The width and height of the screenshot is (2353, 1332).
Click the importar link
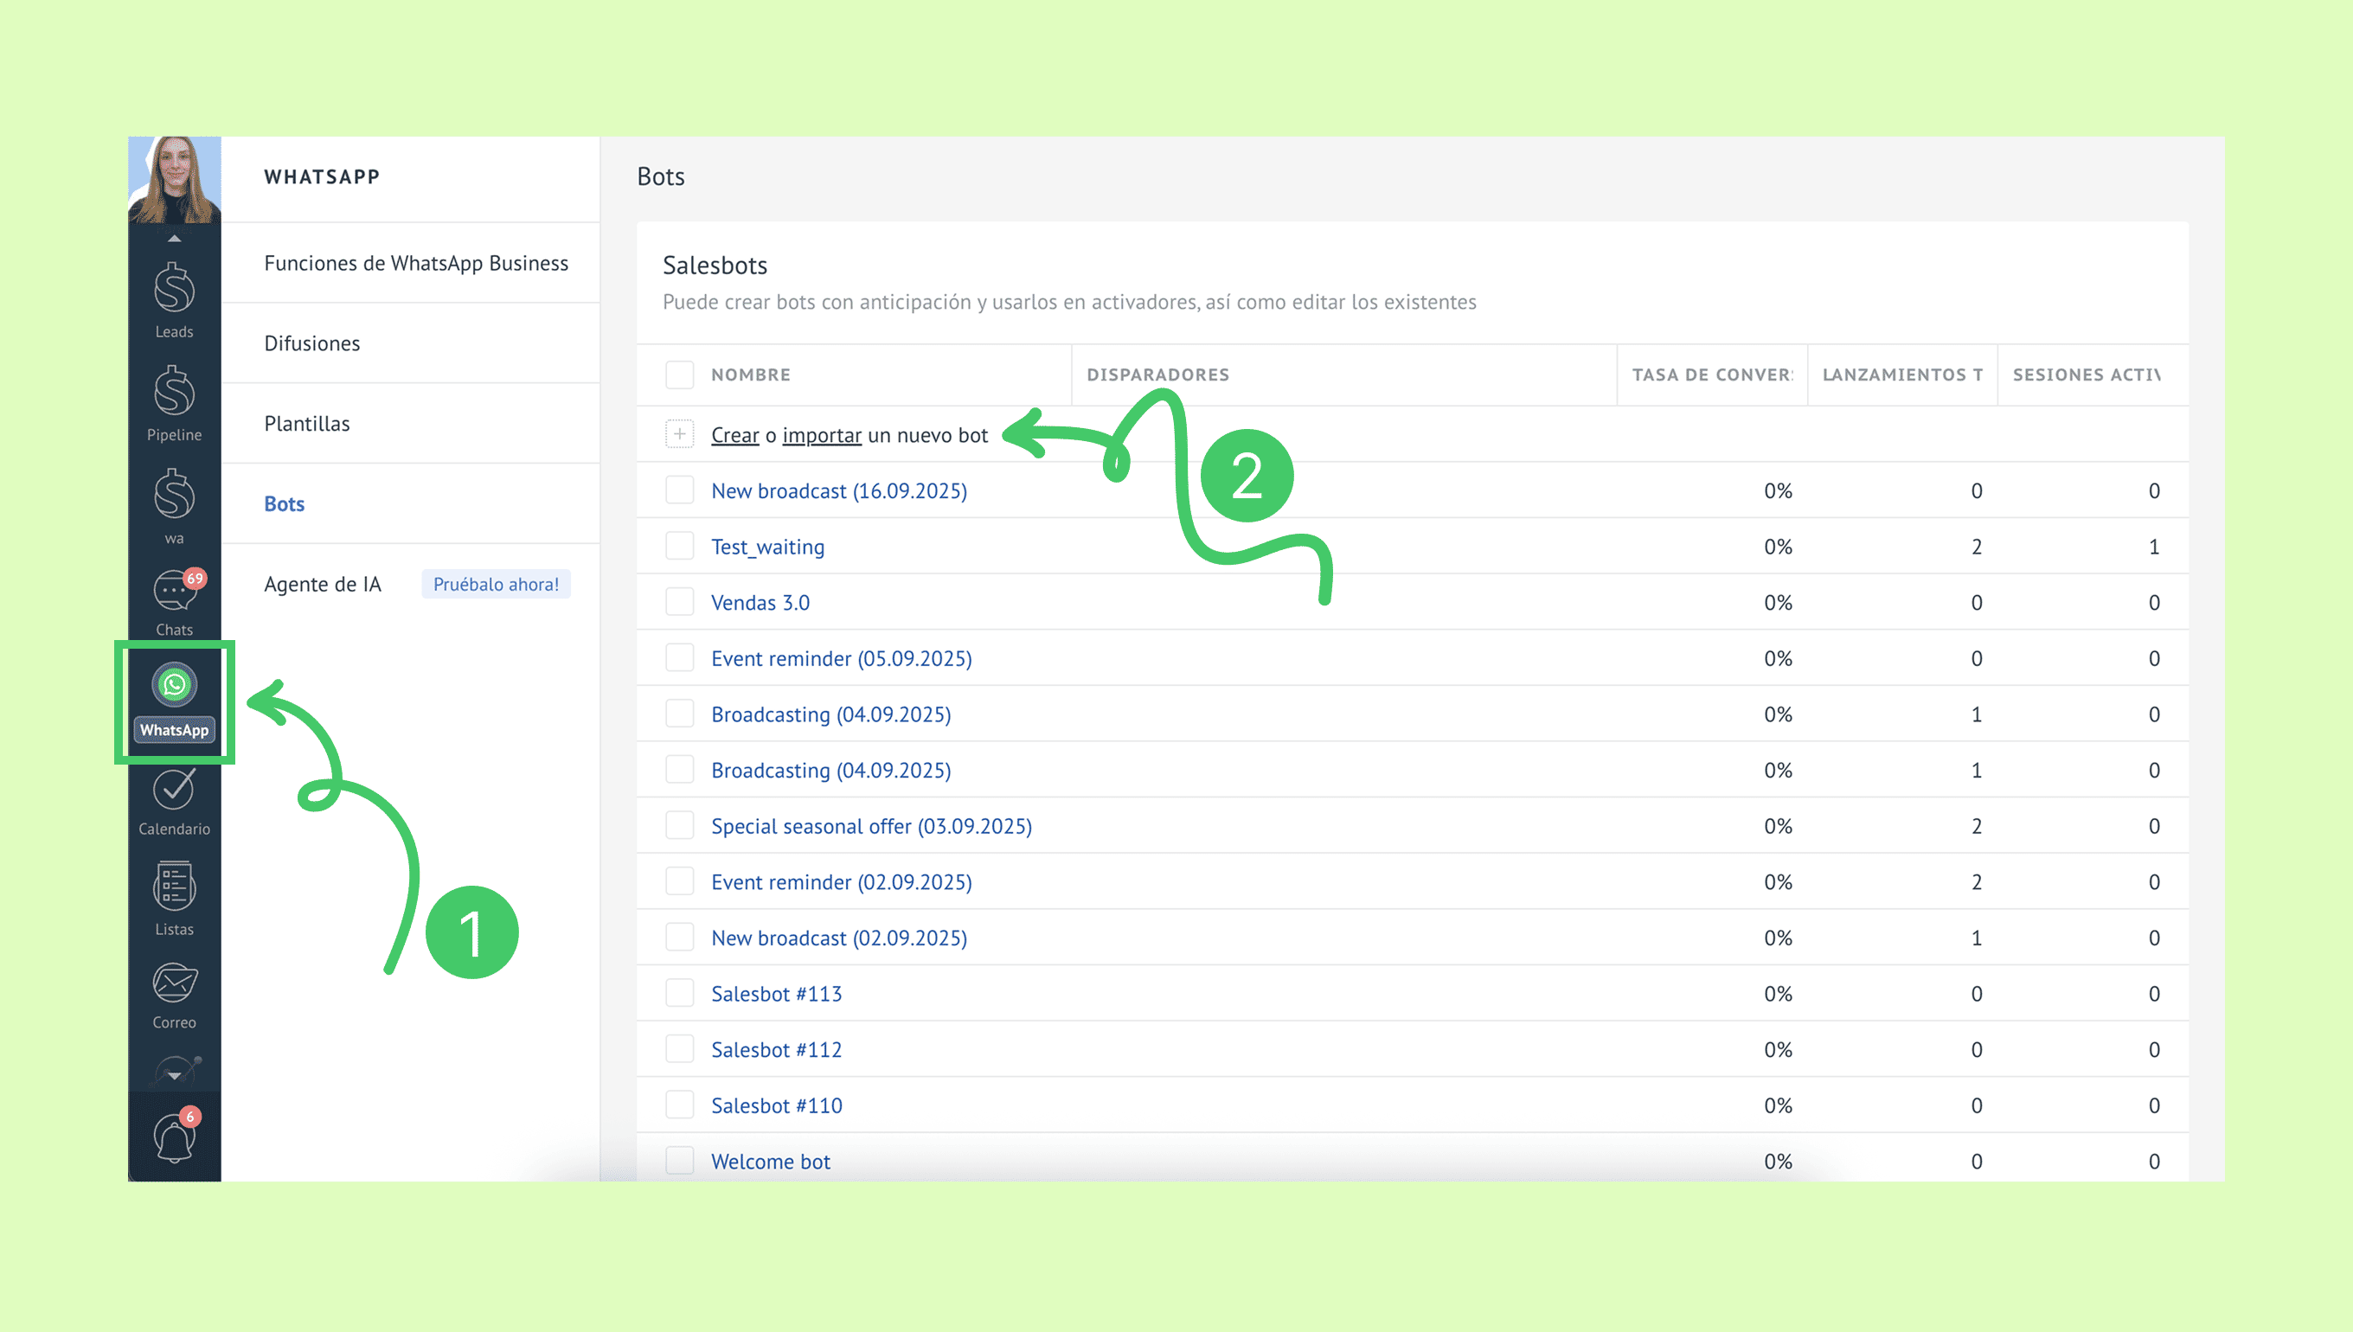coord(822,435)
